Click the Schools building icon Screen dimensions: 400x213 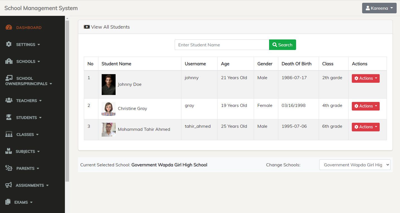click(9, 61)
